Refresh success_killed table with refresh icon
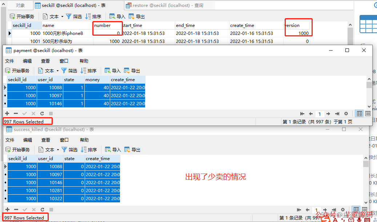Image resolution: width=377 pixels, height=222 pixels. [43, 210]
